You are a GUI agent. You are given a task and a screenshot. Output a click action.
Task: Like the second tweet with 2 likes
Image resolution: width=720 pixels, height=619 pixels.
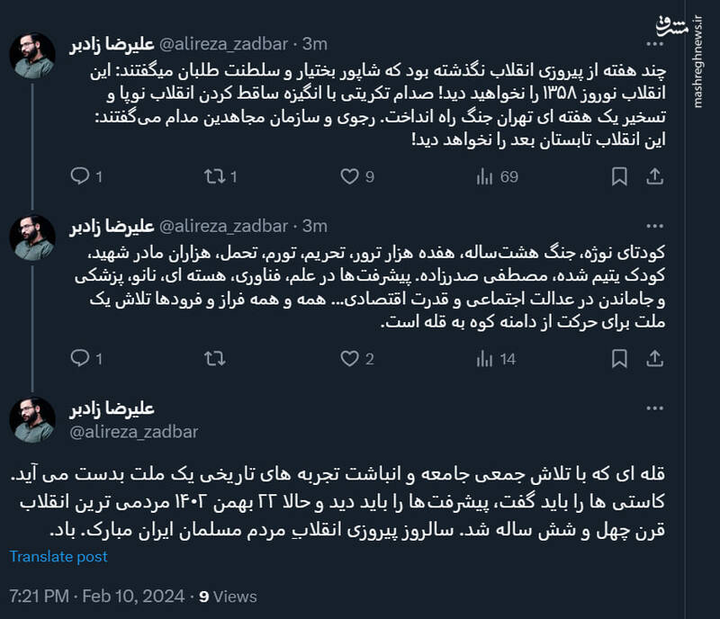pyautogui.click(x=350, y=359)
